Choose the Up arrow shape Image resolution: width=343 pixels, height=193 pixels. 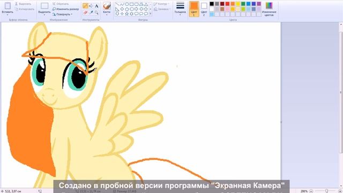(x=146, y=9)
